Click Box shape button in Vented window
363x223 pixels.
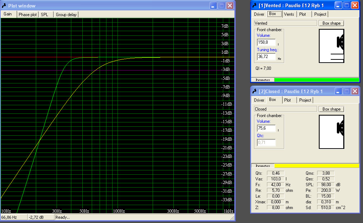pyautogui.click(x=331, y=23)
